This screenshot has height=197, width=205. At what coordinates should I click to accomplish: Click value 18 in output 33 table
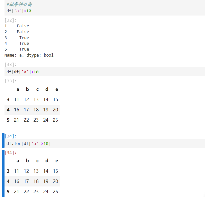36,110
